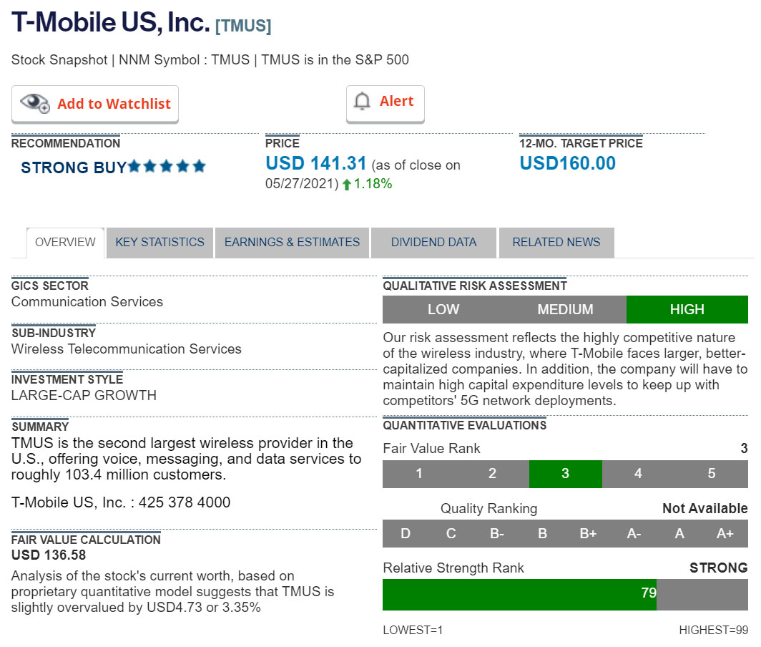Click the third star in the recommendation rating
Image resolution: width=761 pixels, height=647 pixels.
coord(167,167)
